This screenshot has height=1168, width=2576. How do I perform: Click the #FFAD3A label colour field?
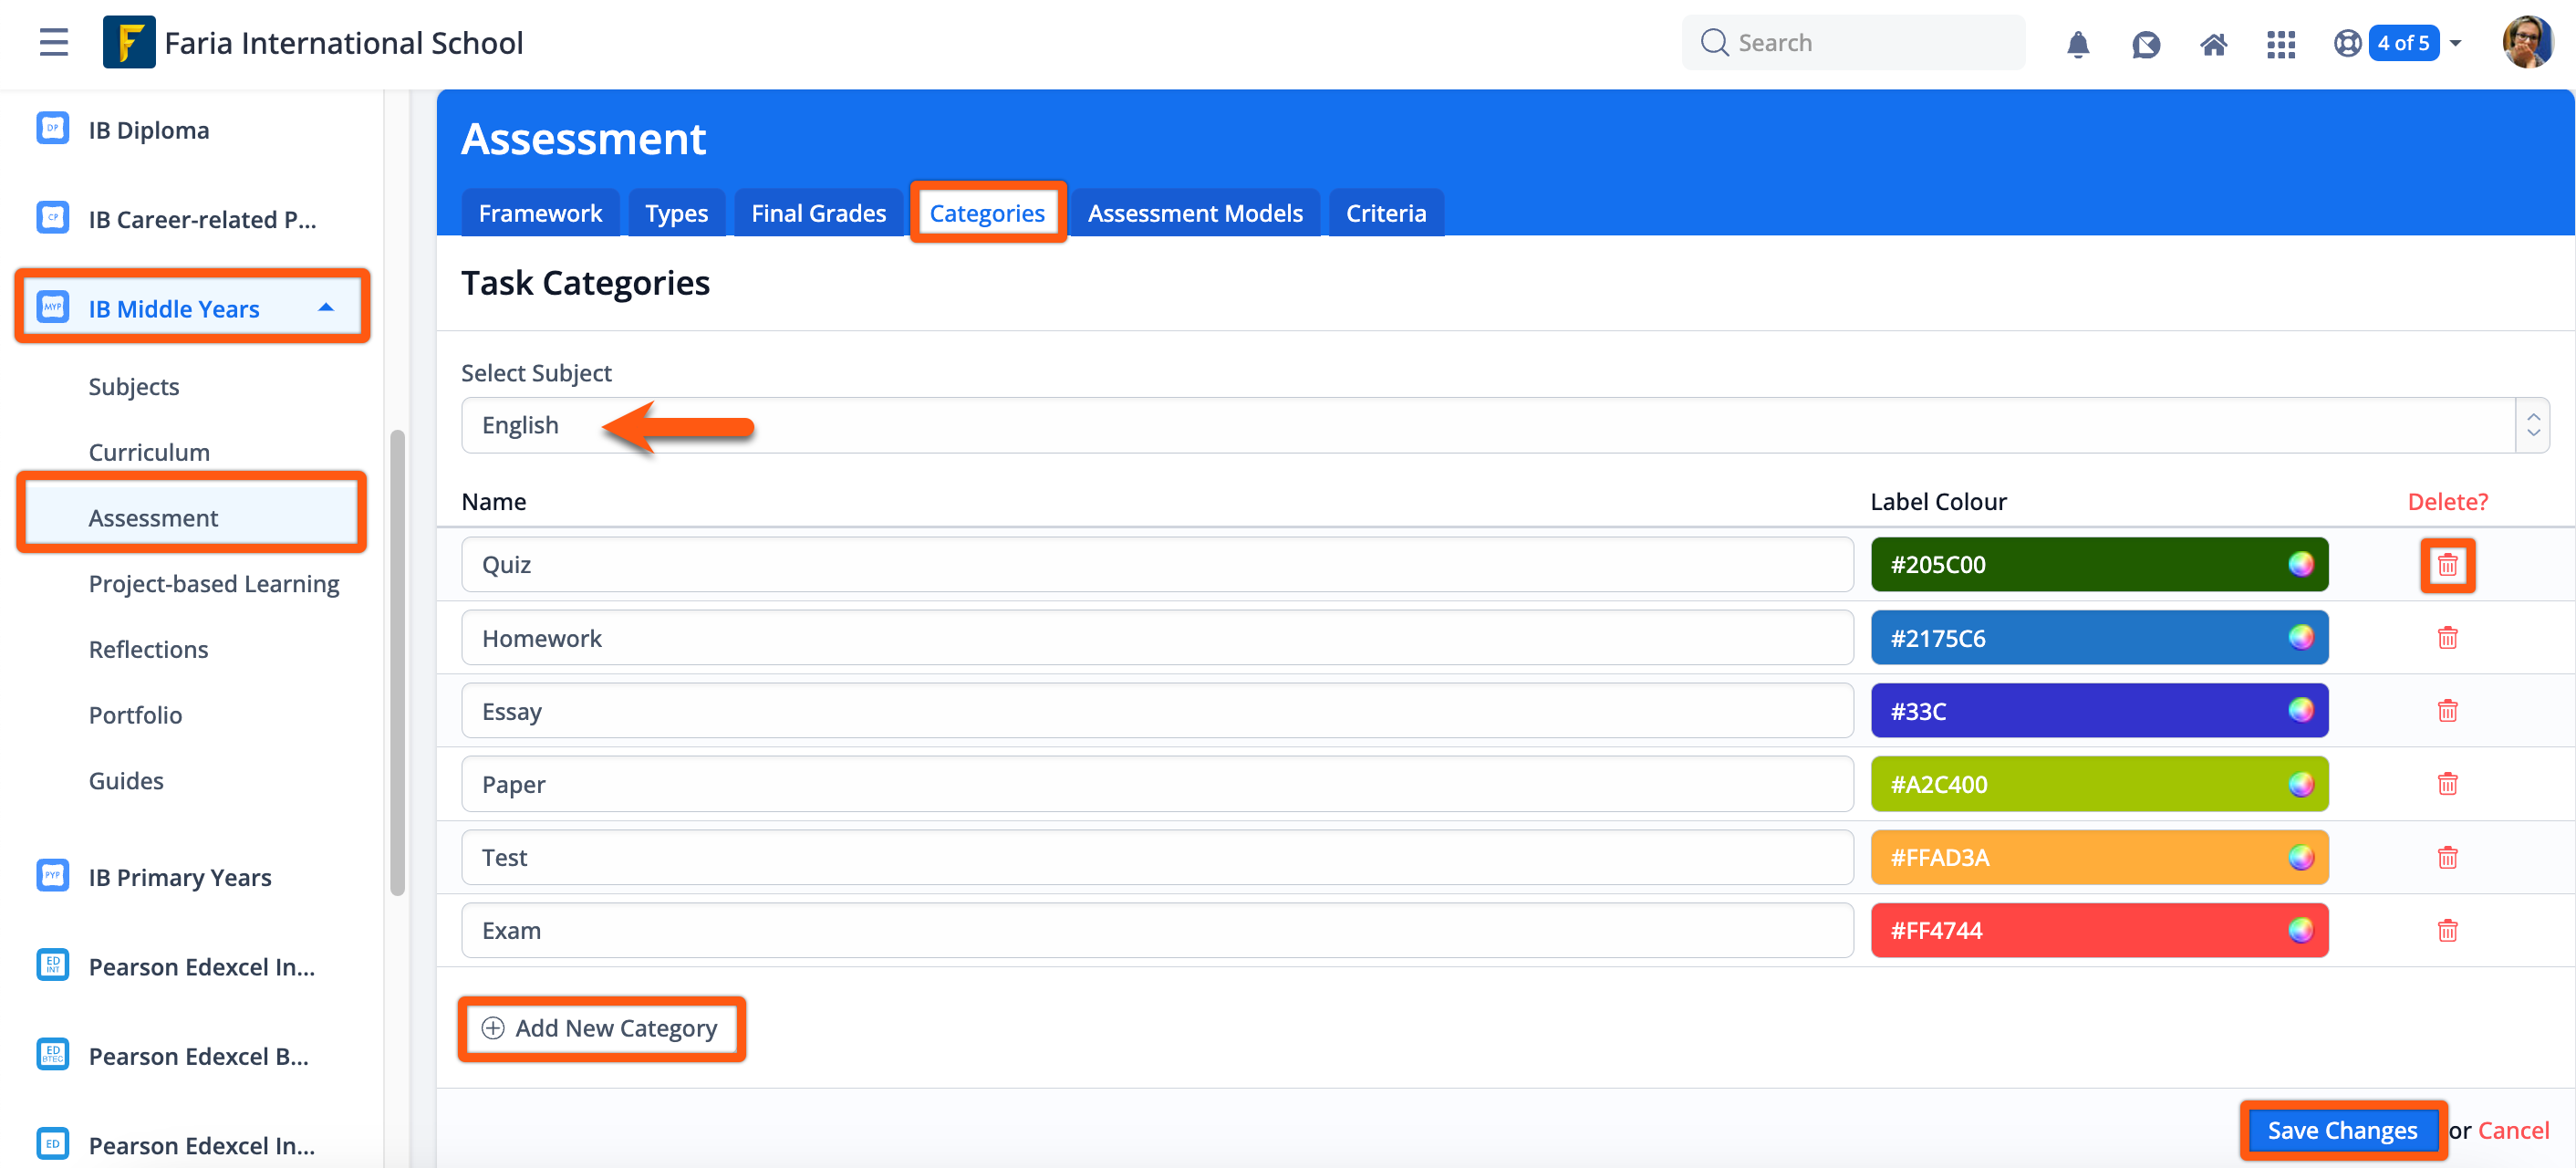click(x=2099, y=857)
